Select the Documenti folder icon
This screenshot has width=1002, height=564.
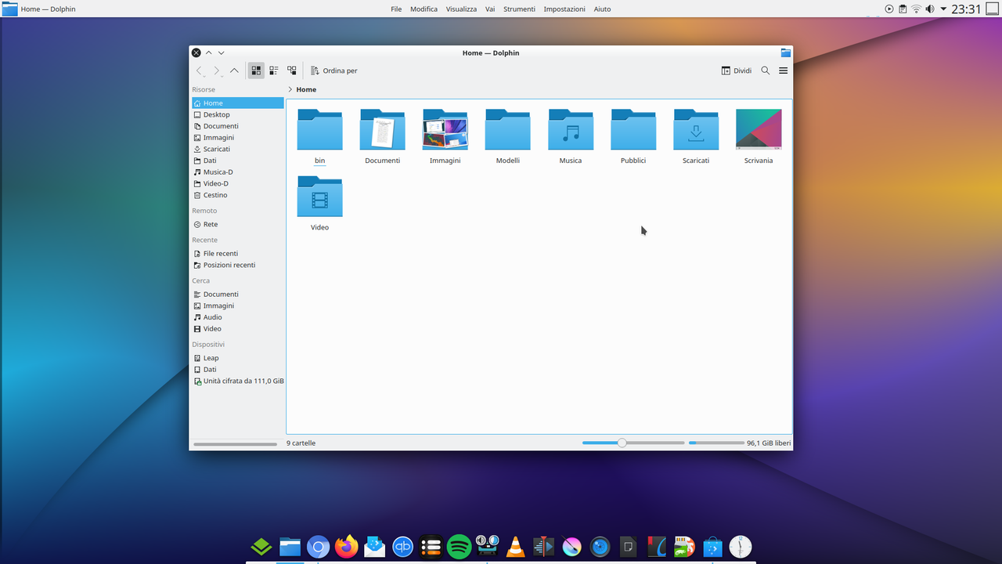tap(382, 130)
